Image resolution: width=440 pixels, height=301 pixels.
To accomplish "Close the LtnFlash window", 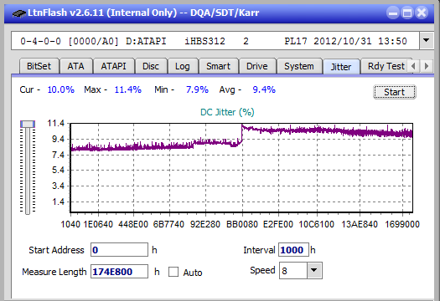I will click(422, 13).
